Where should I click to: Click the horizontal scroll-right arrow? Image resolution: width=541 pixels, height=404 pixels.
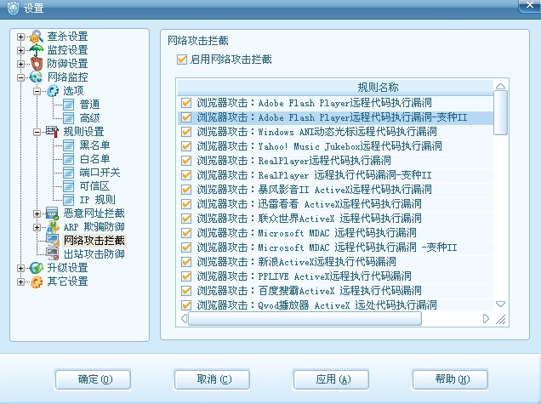(486, 318)
